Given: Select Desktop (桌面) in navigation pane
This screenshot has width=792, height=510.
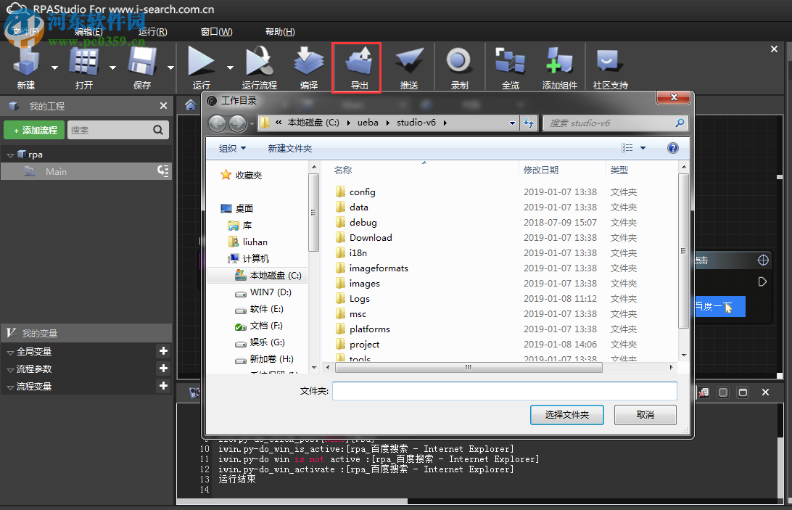Looking at the screenshot, I should 237,208.
